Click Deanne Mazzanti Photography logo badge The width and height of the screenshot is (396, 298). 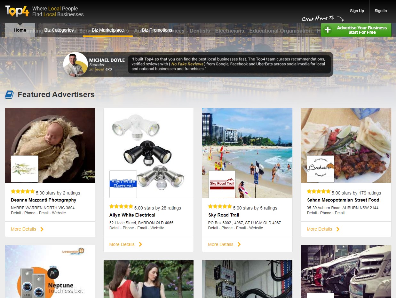click(25, 169)
